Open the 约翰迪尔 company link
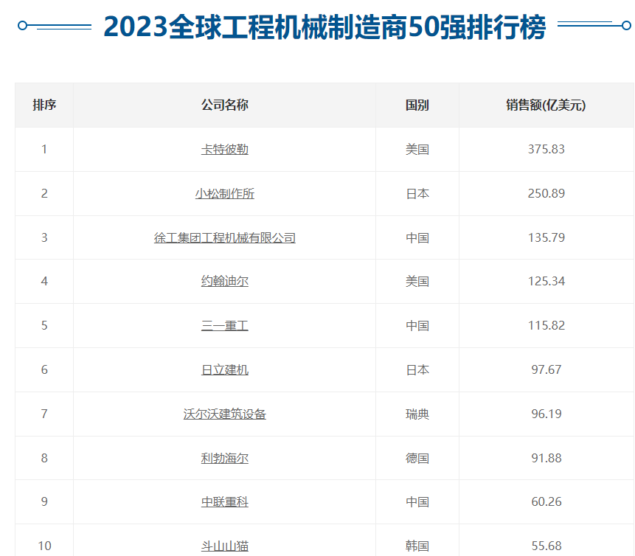This screenshot has width=635, height=556. click(225, 282)
